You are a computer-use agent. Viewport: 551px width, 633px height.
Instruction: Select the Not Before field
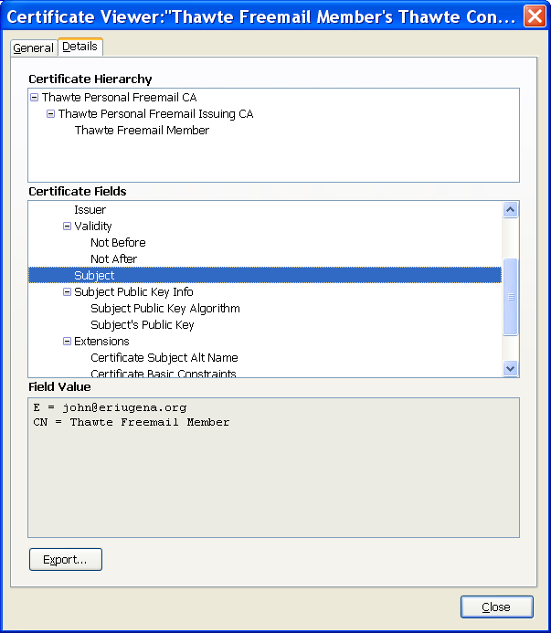(118, 243)
